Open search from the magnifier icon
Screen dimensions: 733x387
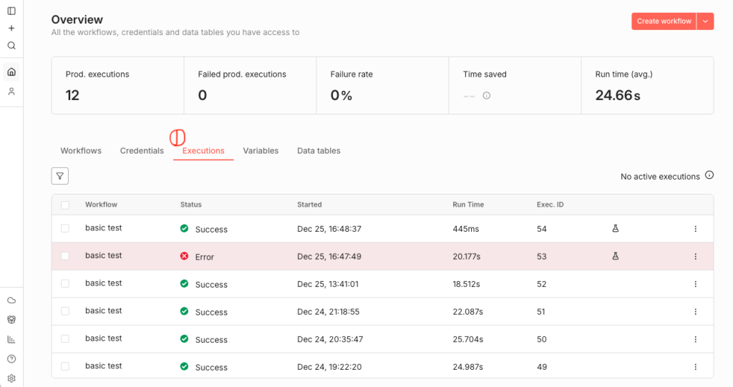click(x=11, y=45)
